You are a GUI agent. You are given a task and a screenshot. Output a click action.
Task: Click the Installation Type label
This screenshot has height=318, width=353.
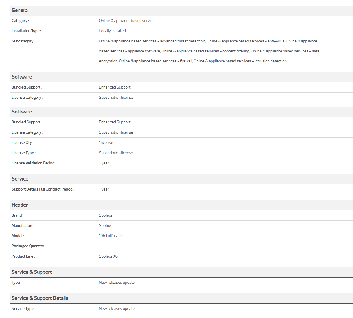click(26, 31)
